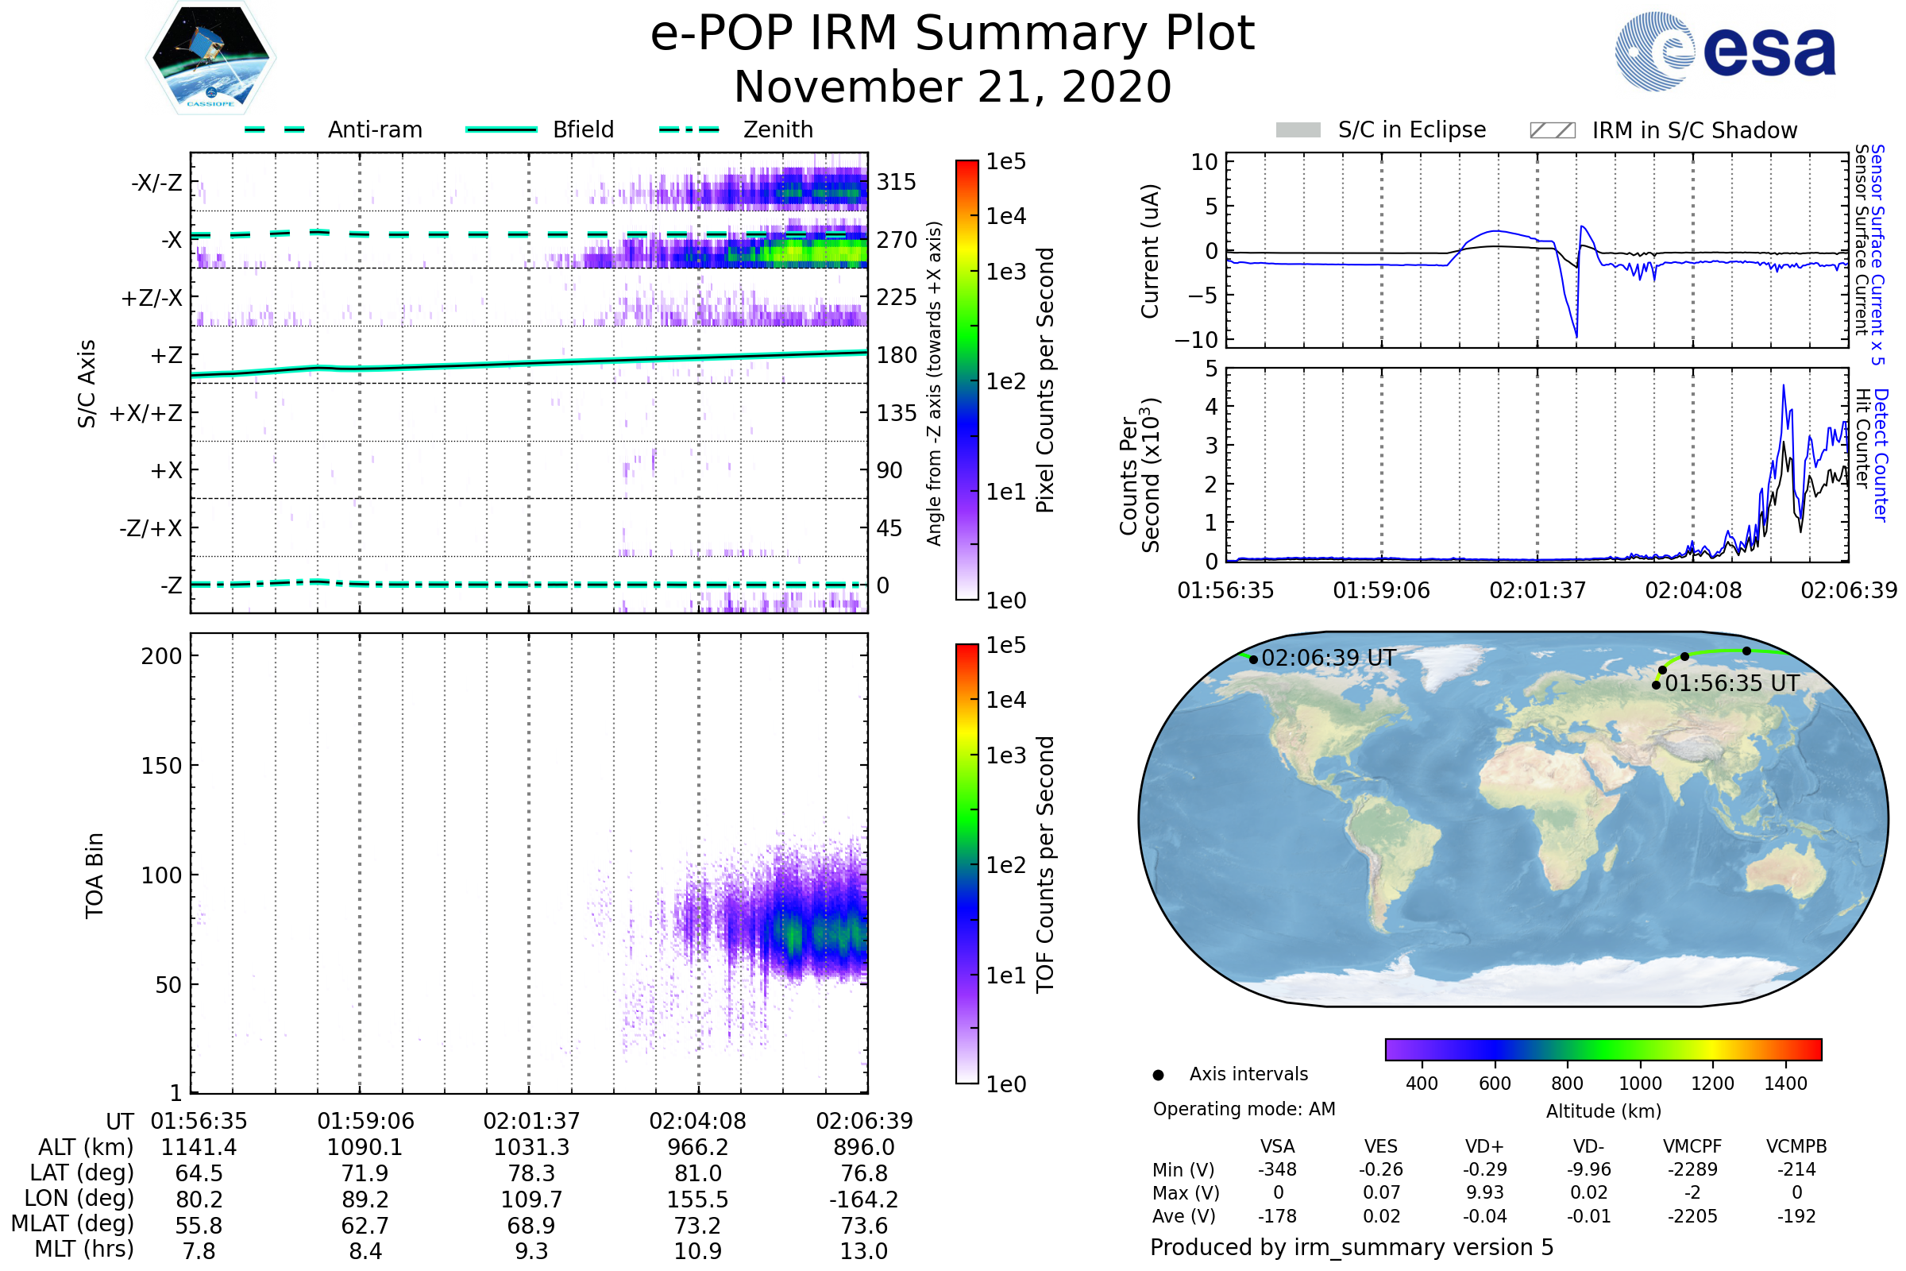
Task: Click the S/C in Eclipse gray legend patch
Action: [1298, 130]
